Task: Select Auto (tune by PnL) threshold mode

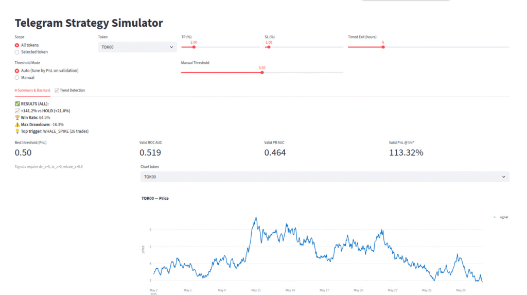Action: coord(17,71)
